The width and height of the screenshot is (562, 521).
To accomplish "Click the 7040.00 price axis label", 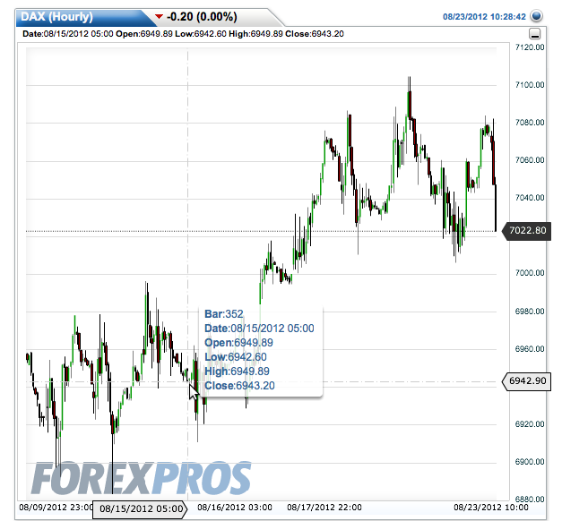I will [x=530, y=198].
